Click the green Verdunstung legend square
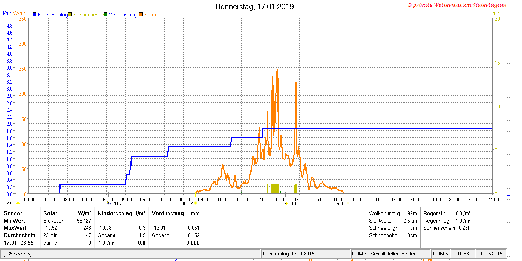 [x=105, y=15]
